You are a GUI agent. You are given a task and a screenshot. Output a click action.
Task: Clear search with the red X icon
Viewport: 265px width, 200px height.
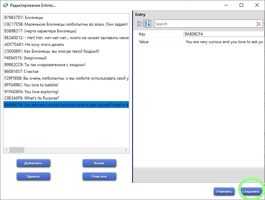click(259, 24)
